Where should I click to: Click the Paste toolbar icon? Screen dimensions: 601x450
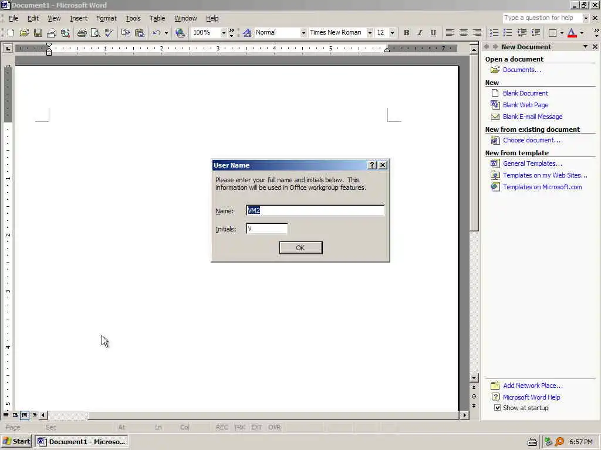coord(140,33)
